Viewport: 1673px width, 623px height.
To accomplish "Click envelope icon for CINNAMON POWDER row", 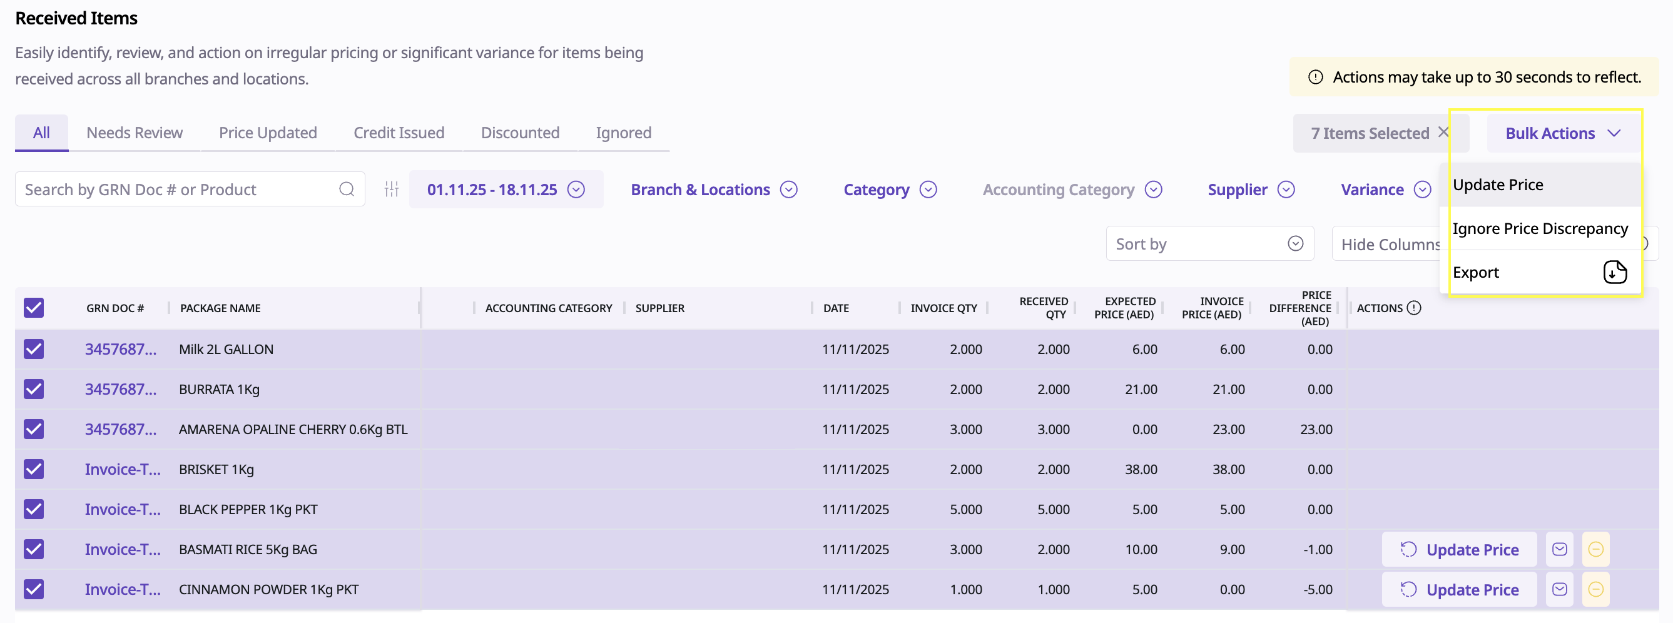I will [x=1559, y=590].
